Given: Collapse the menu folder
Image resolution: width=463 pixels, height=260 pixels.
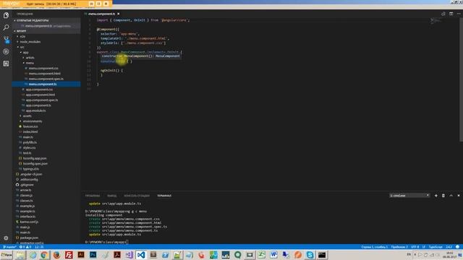Looking at the screenshot, I should (x=30, y=63).
